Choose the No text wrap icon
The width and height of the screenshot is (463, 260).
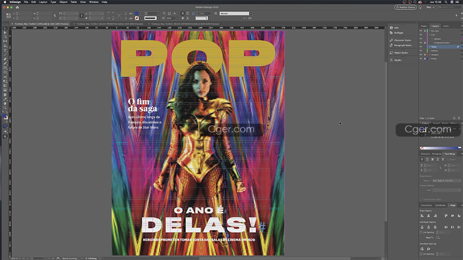(422, 160)
